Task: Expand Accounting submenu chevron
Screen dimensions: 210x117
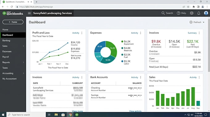Action: [23, 73]
